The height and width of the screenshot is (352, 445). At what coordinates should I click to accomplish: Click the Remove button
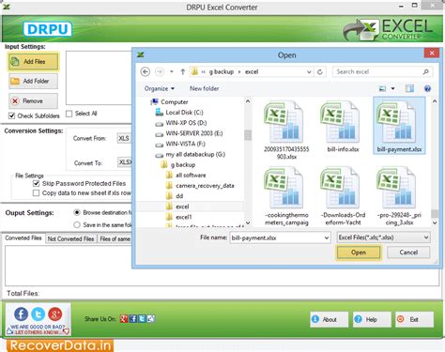coord(33,100)
